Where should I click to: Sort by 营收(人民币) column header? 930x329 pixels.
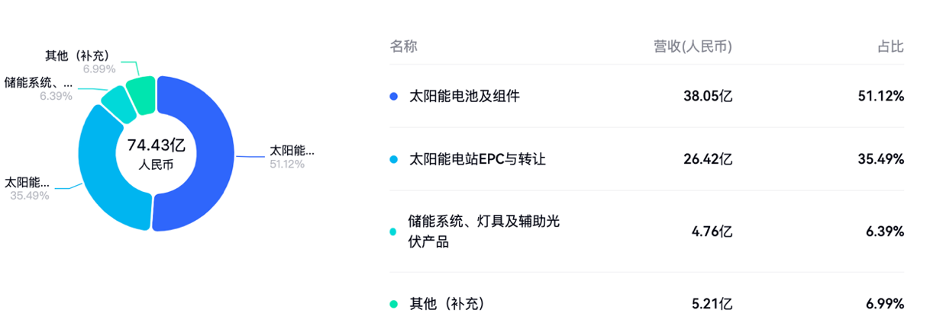tap(693, 46)
